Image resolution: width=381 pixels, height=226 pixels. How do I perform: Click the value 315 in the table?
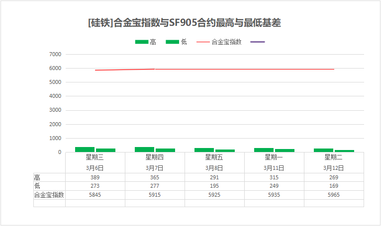point(274,177)
